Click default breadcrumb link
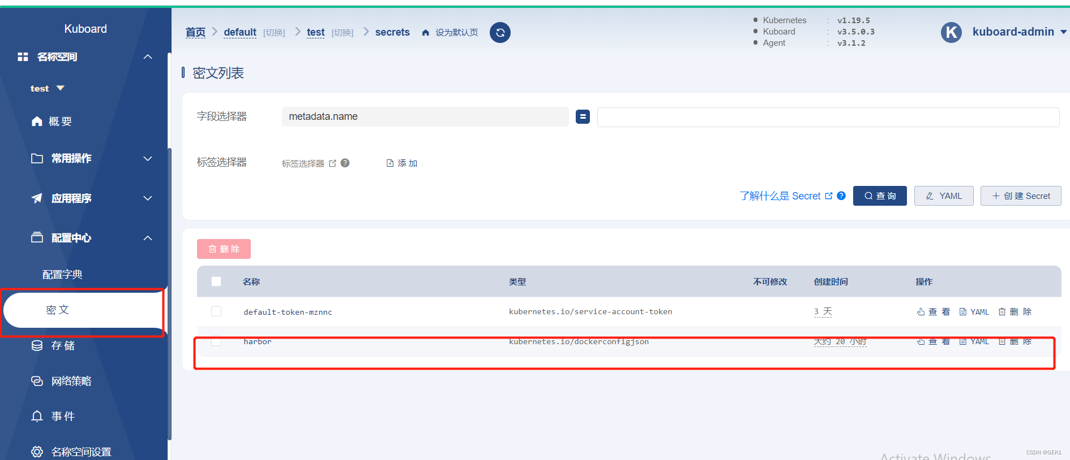Viewport: 1070px width, 460px height. tap(240, 32)
